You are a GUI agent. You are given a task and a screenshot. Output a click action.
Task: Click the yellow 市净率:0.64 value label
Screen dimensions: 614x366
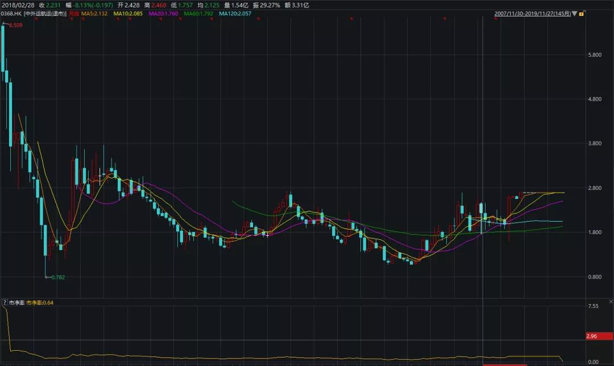click(x=40, y=302)
